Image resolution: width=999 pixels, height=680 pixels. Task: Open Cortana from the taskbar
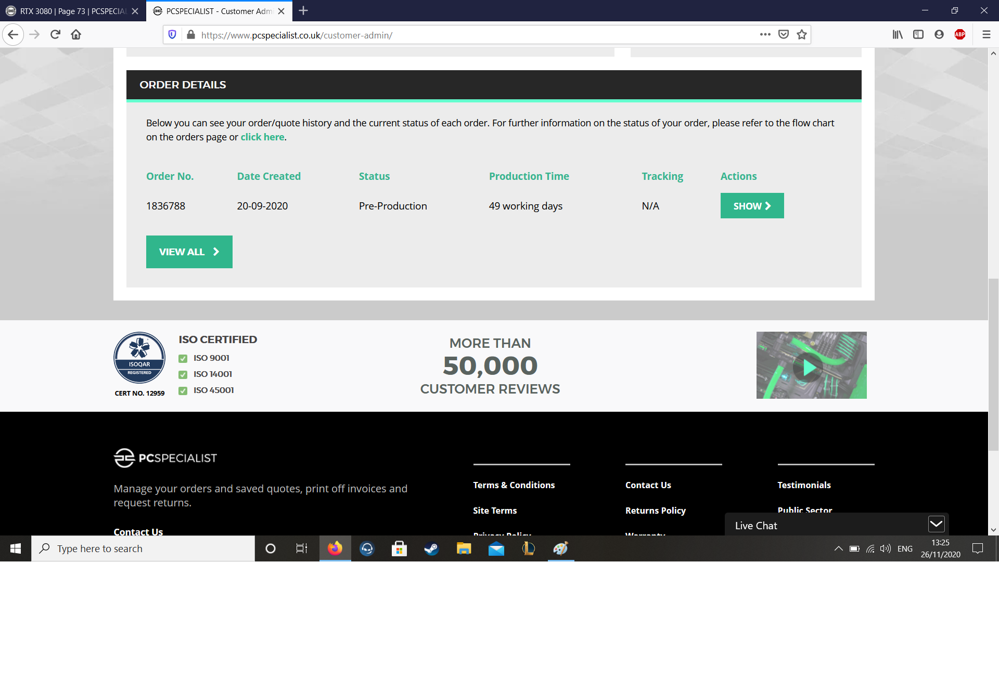point(270,548)
